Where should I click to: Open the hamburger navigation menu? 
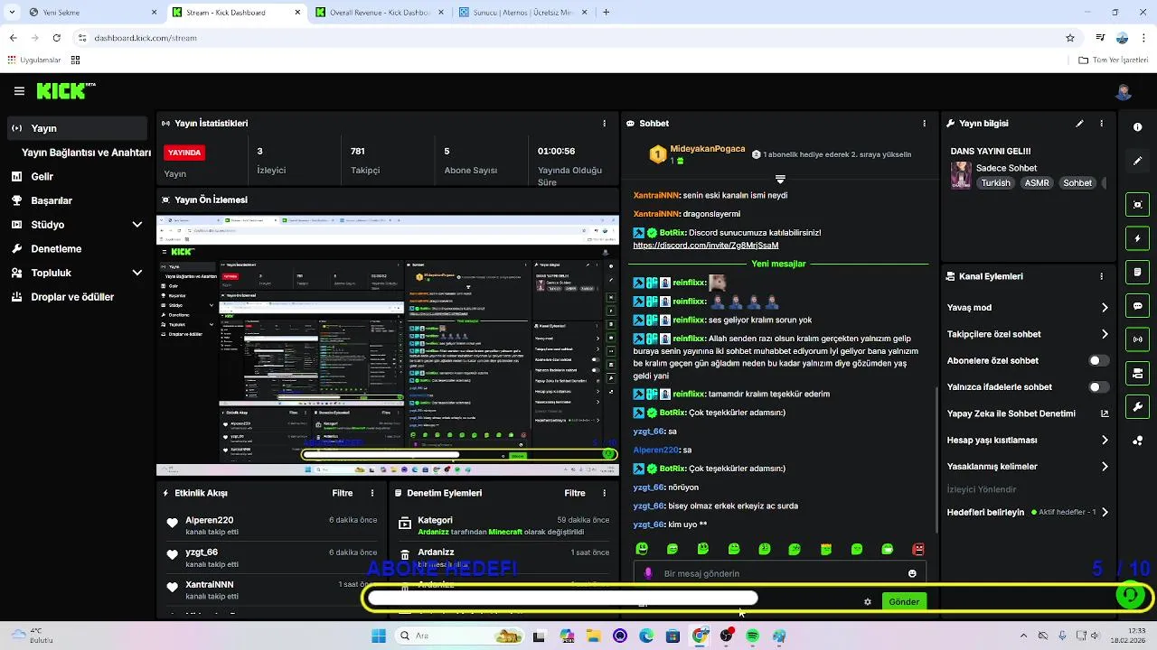coord(19,91)
